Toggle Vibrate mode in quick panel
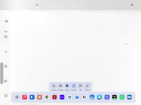This screenshot has width=141, height=105. tap(61, 87)
